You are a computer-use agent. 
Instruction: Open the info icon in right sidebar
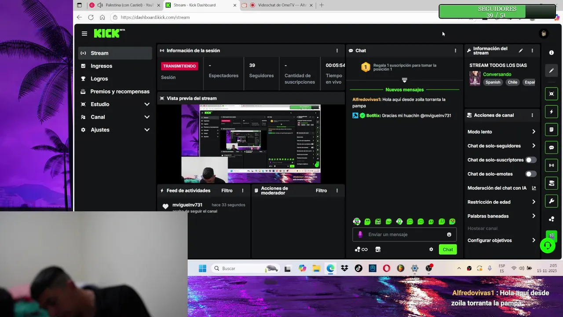[552, 52]
